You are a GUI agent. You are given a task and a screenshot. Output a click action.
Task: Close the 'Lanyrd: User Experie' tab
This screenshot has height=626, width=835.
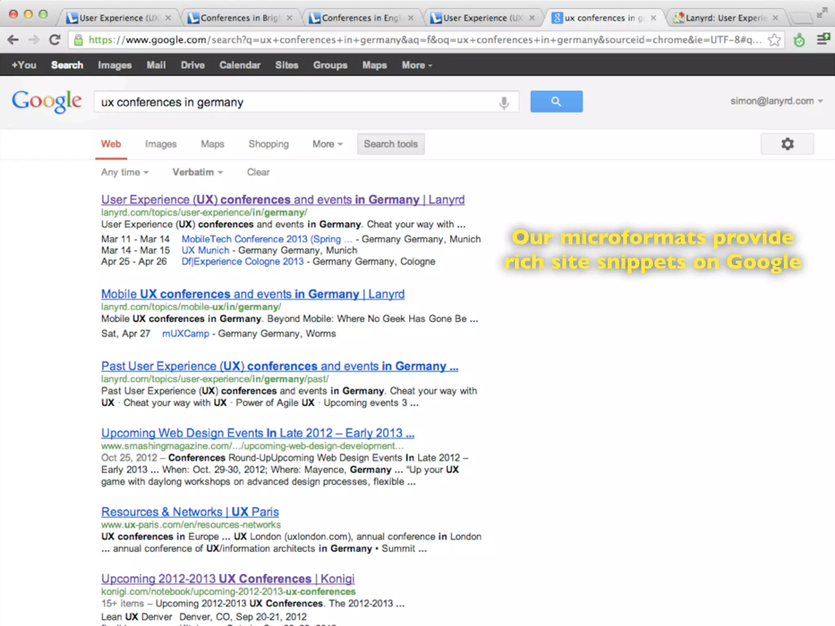point(775,18)
